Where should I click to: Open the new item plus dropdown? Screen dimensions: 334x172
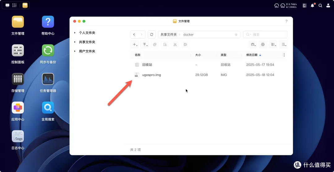[135, 44]
